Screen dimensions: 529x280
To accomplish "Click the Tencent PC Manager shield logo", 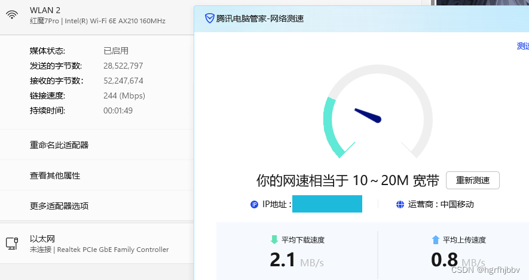I will point(210,18).
